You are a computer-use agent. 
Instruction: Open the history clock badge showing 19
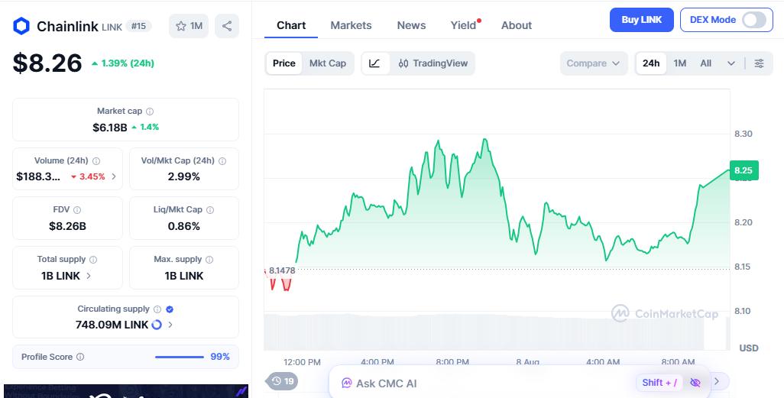[283, 381]
